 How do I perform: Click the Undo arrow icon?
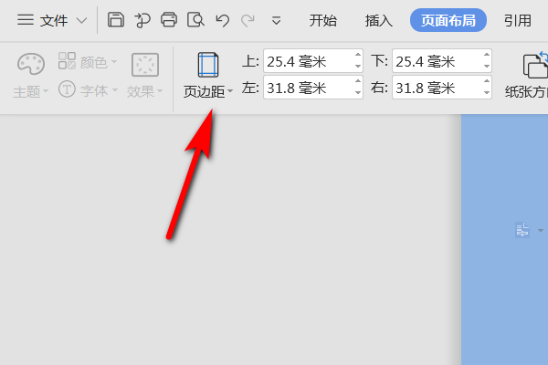point(222,19)
